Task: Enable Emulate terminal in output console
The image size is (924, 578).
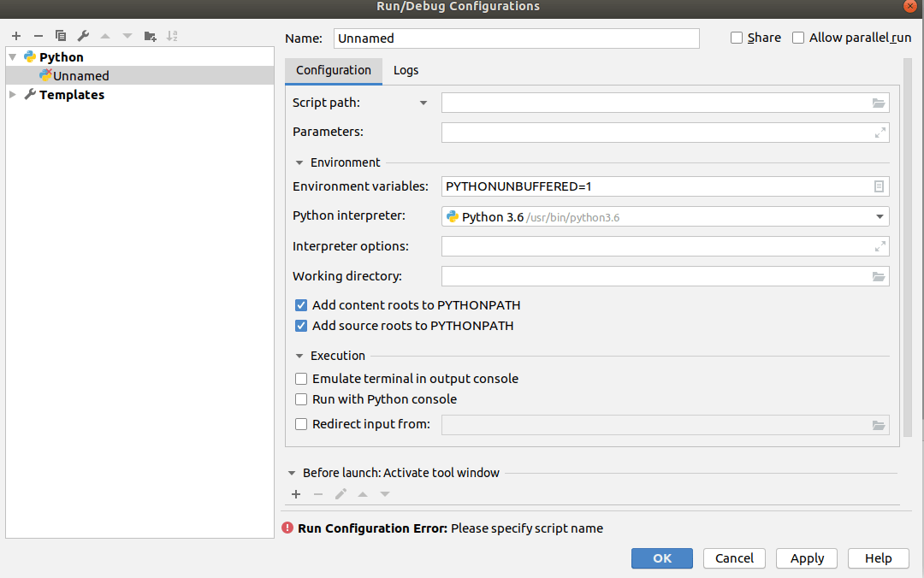Action: coord(301,379)
